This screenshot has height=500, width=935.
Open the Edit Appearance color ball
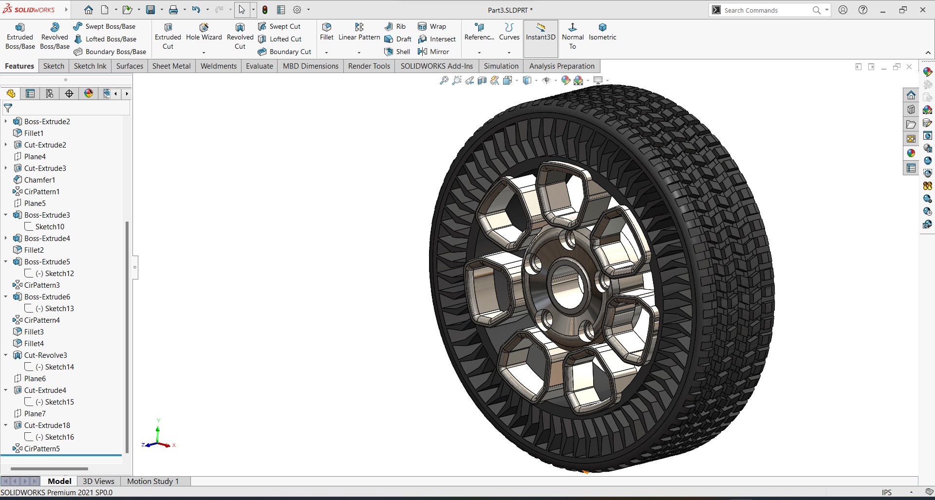pyautogui.click(x=565, y=81)
